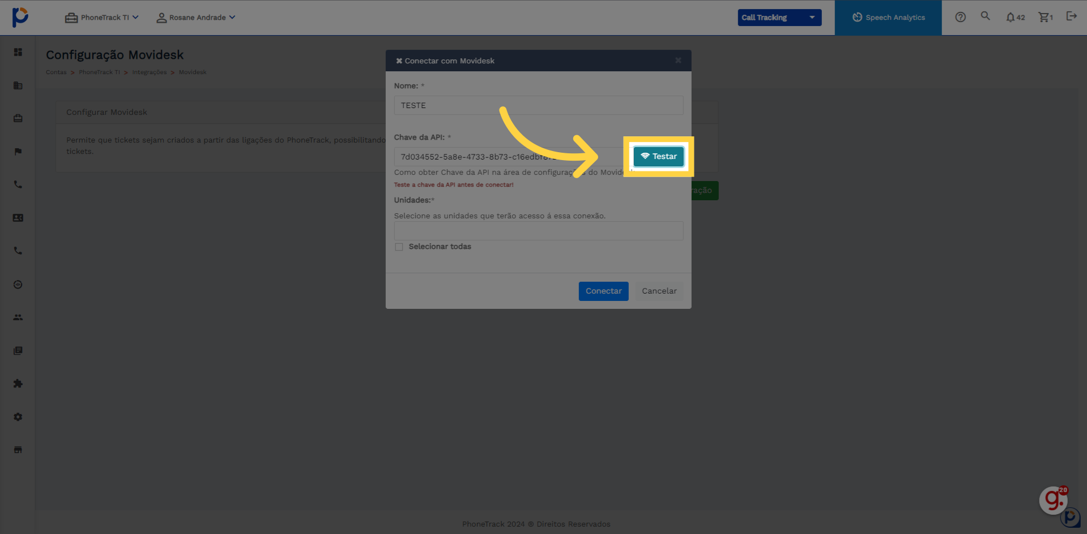Open the puzzle piece integrations icon
The height and width of the screenshot is (534, 1087).
click(x=18, y=384)
